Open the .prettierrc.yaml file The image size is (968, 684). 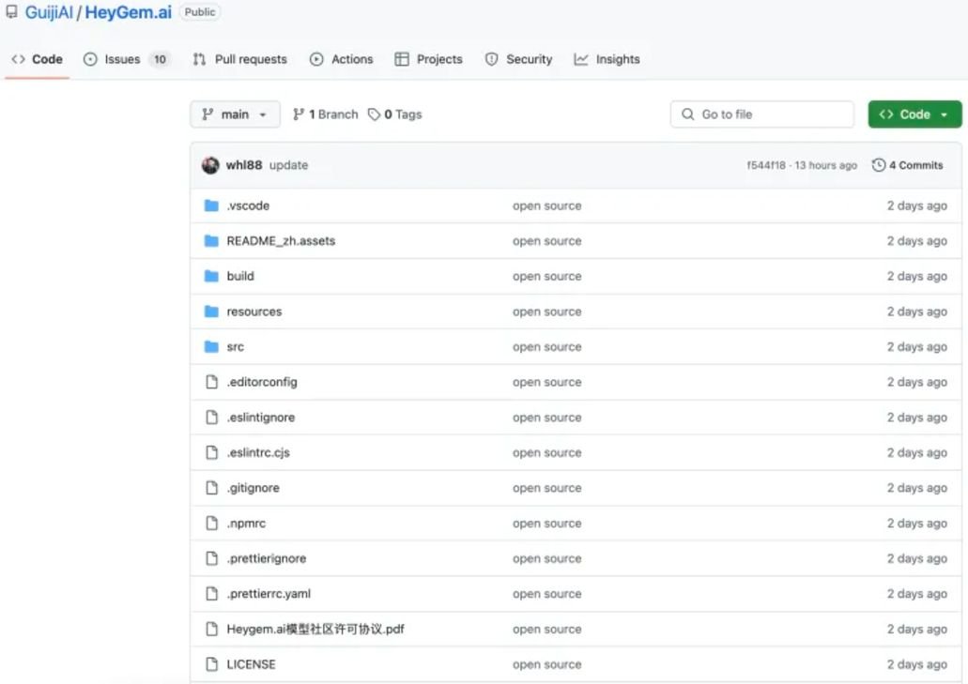tap(269, 594)
